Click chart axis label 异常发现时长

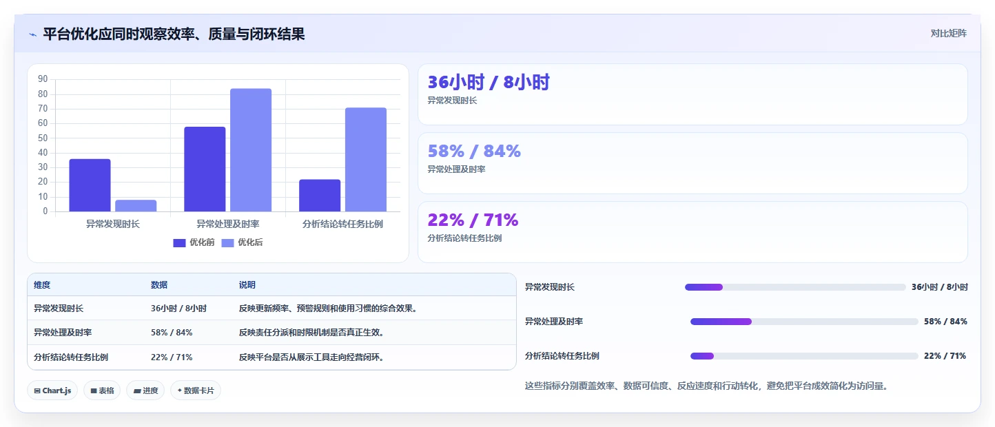[113, 225]
